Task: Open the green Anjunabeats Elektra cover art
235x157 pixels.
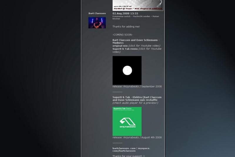Action: (x=127, y=121)
